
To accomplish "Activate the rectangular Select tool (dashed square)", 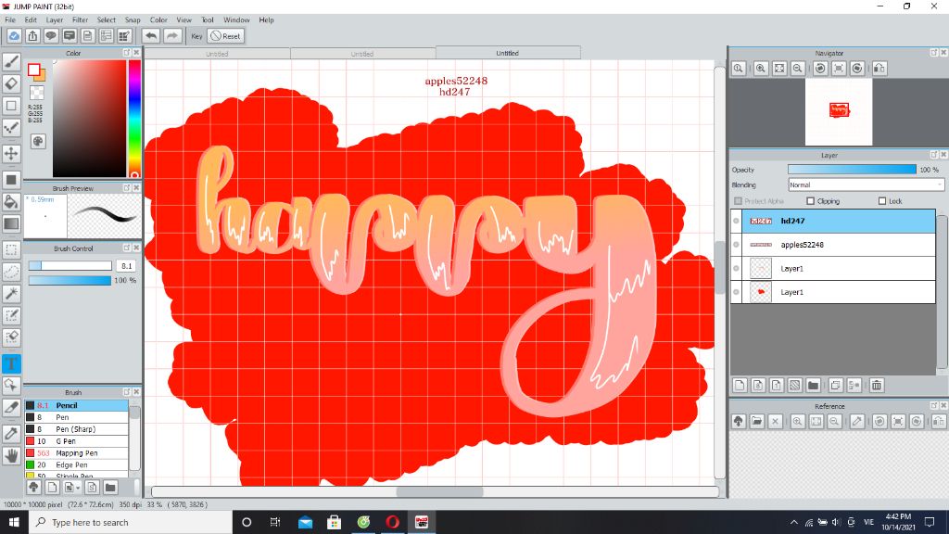I will (11, 249).
